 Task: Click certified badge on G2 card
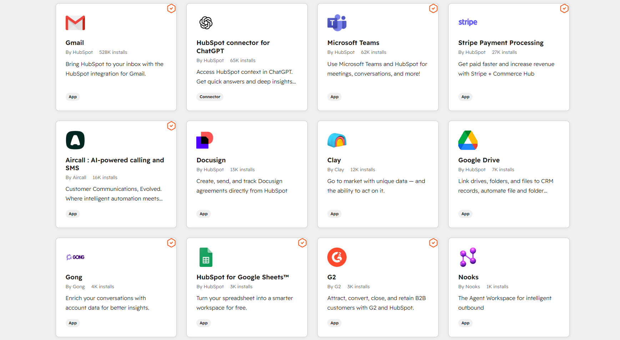click(433, 243)
